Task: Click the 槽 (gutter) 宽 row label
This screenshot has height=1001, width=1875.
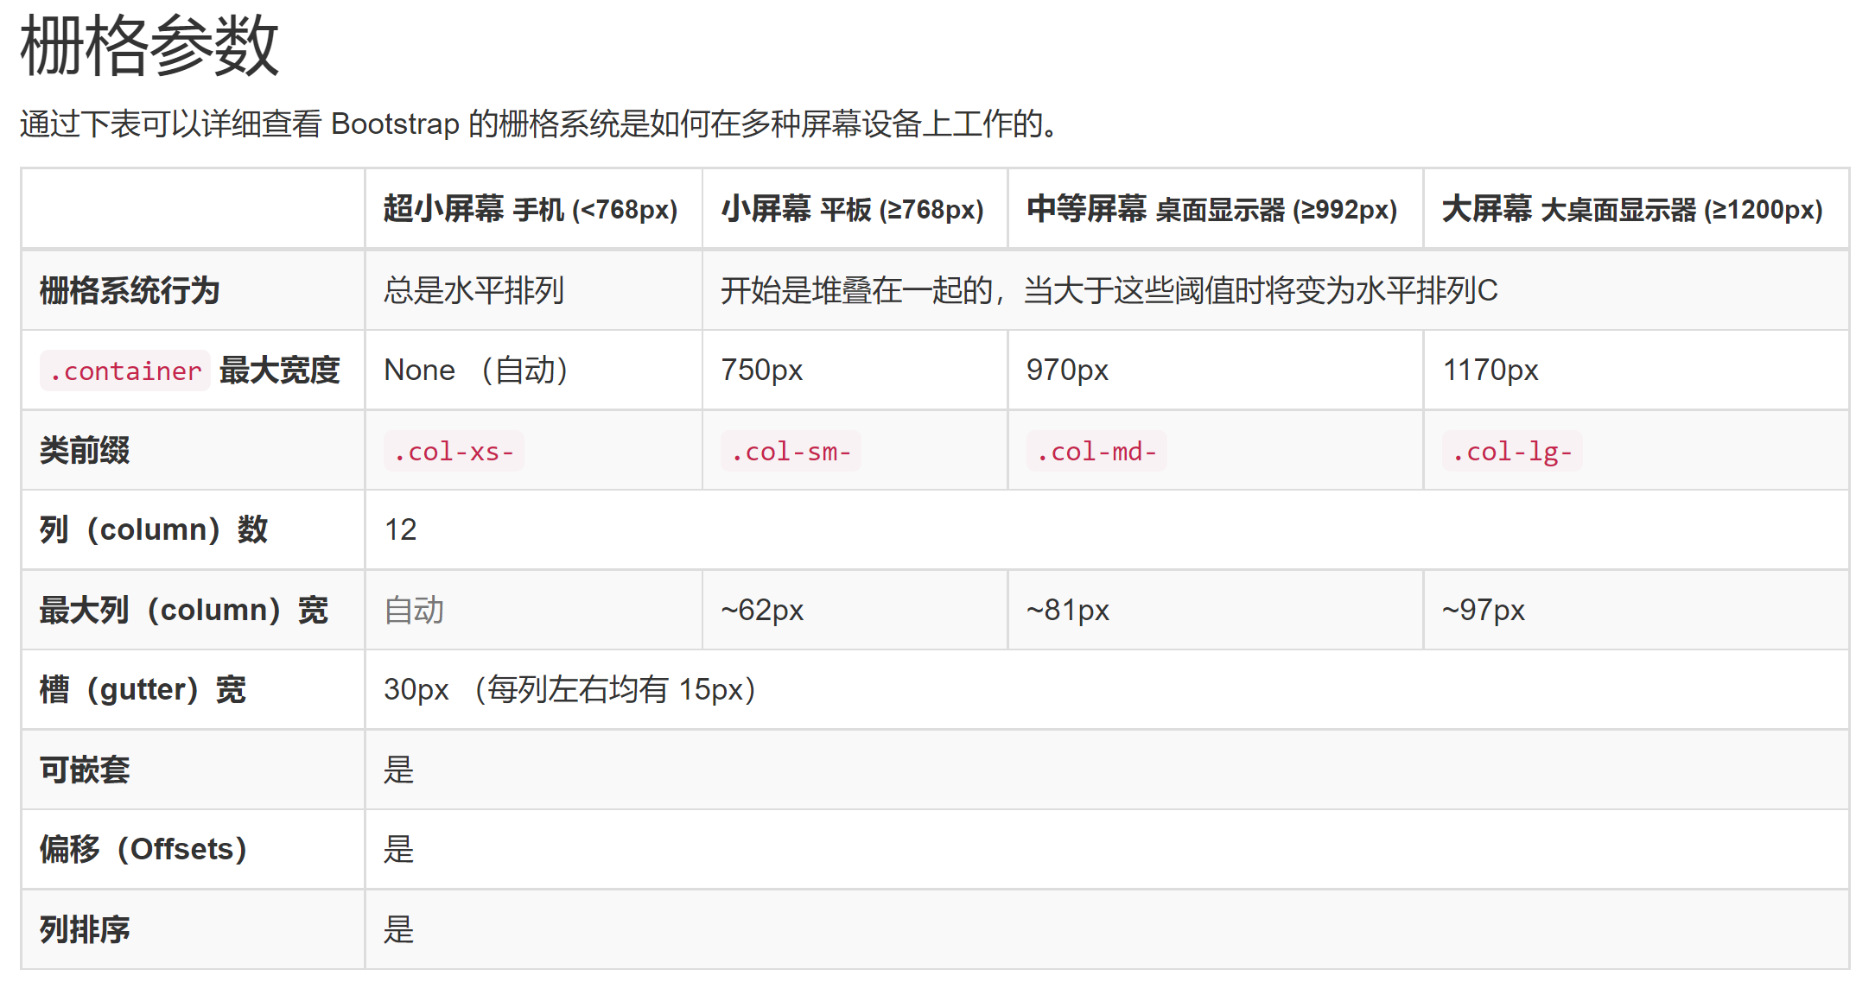Action: [x=143, y=689]
